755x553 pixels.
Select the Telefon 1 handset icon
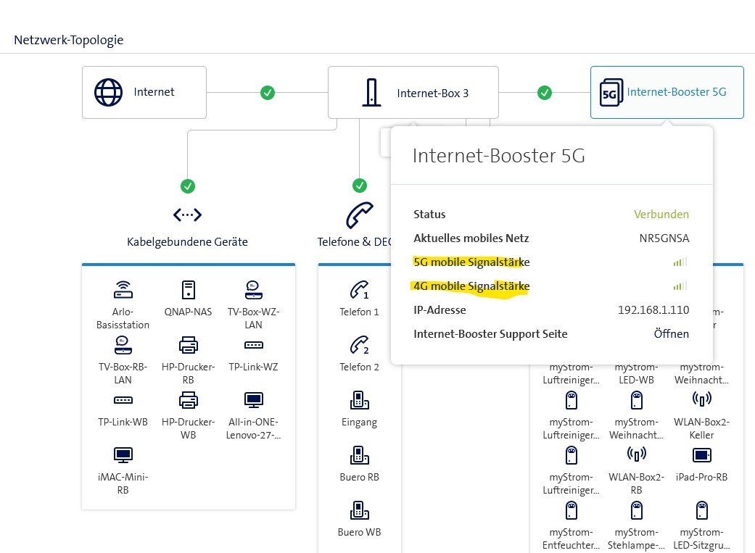coord(359,291)
